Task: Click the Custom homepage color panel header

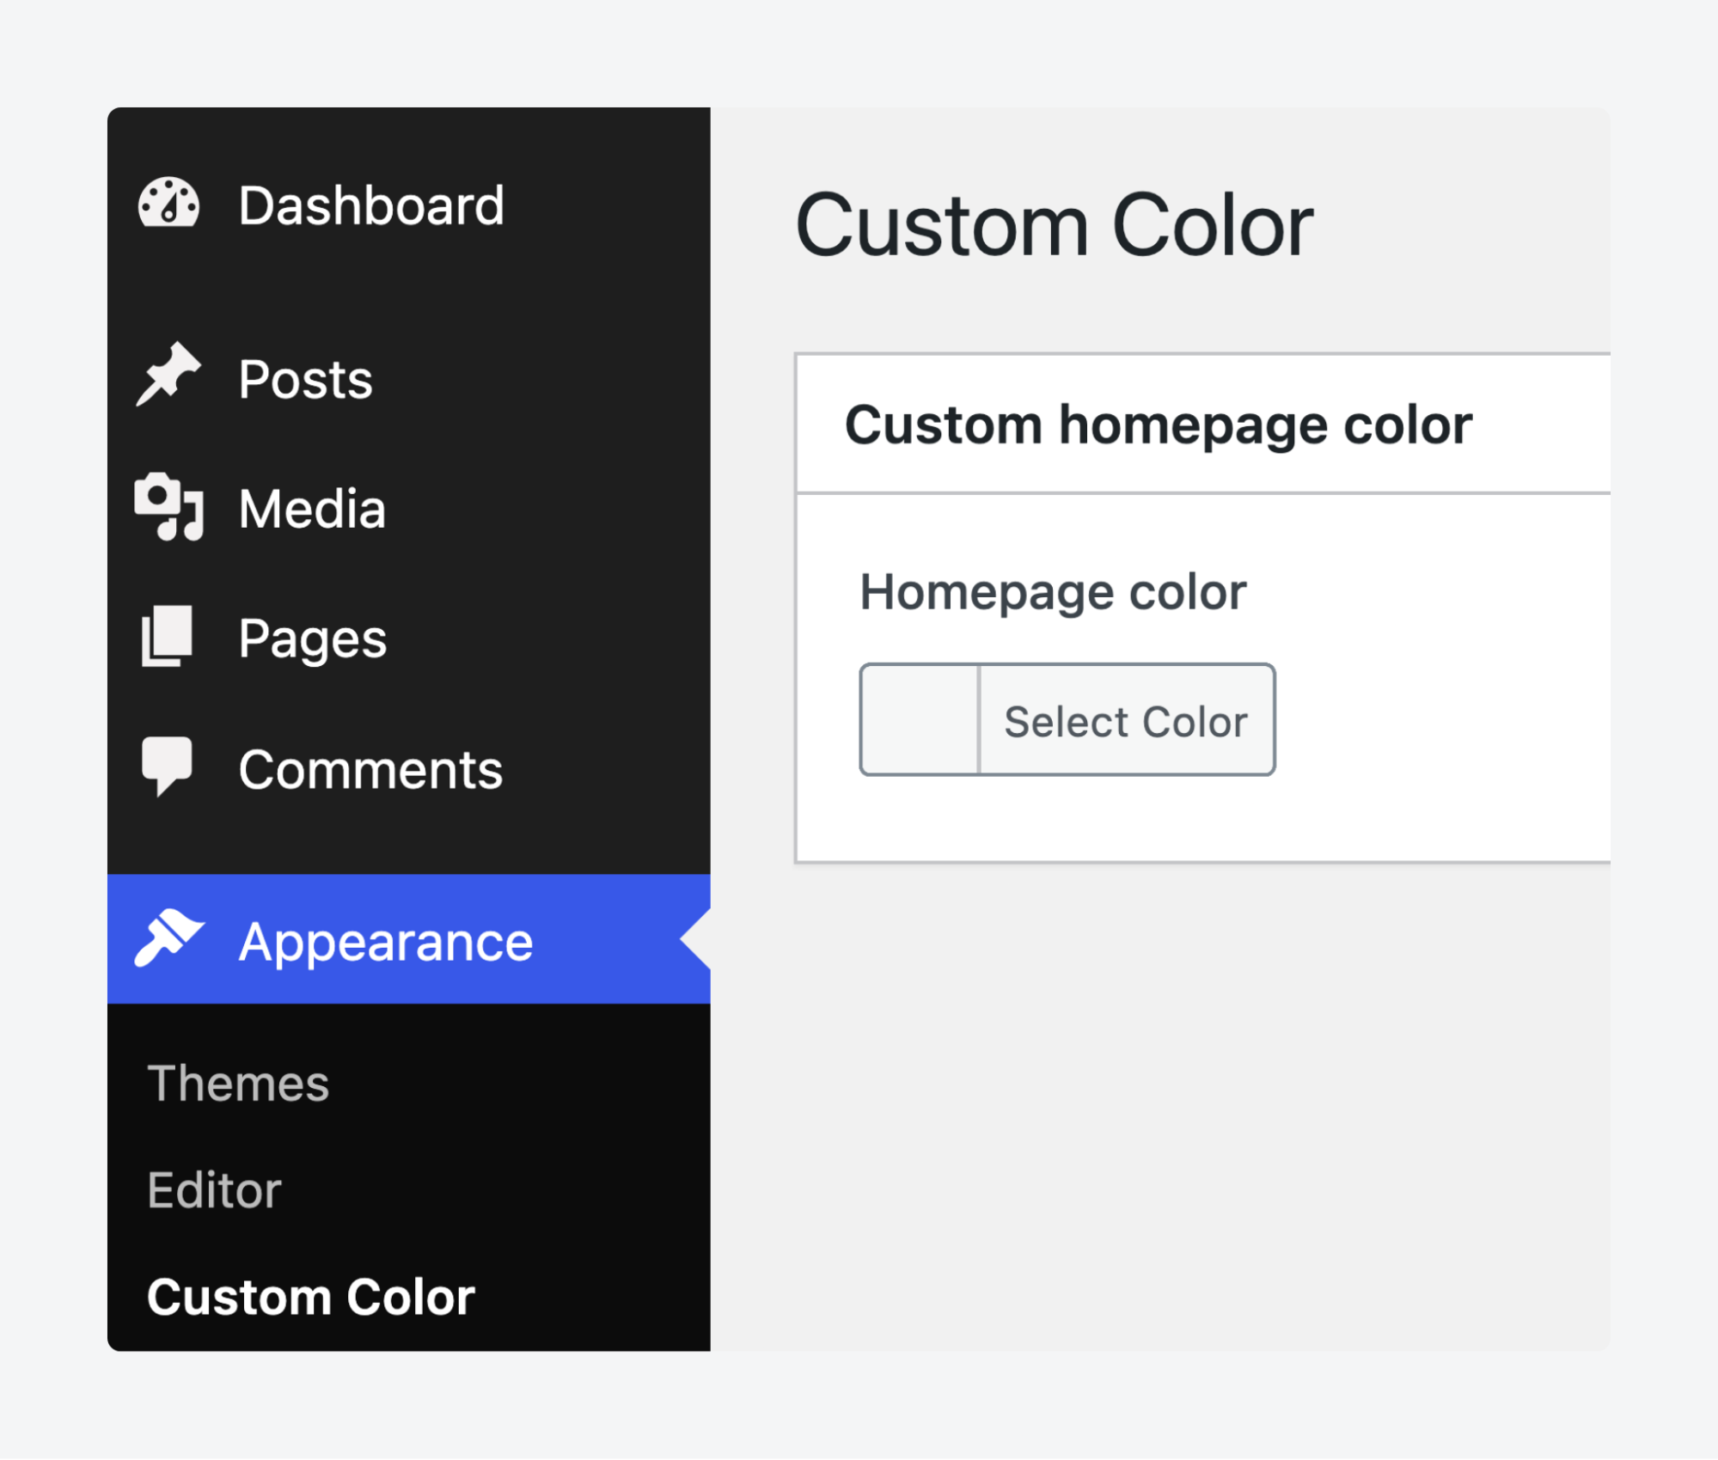Action: [x=1157, y=423]
